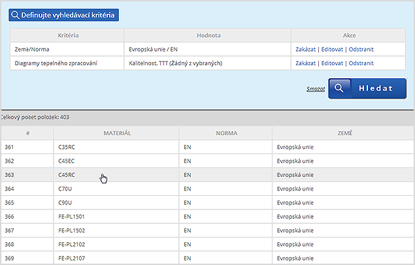Clear criteria with the Smazat link
Screen dimensions: 415x265
pyautogui.click(x=316, y=89)
